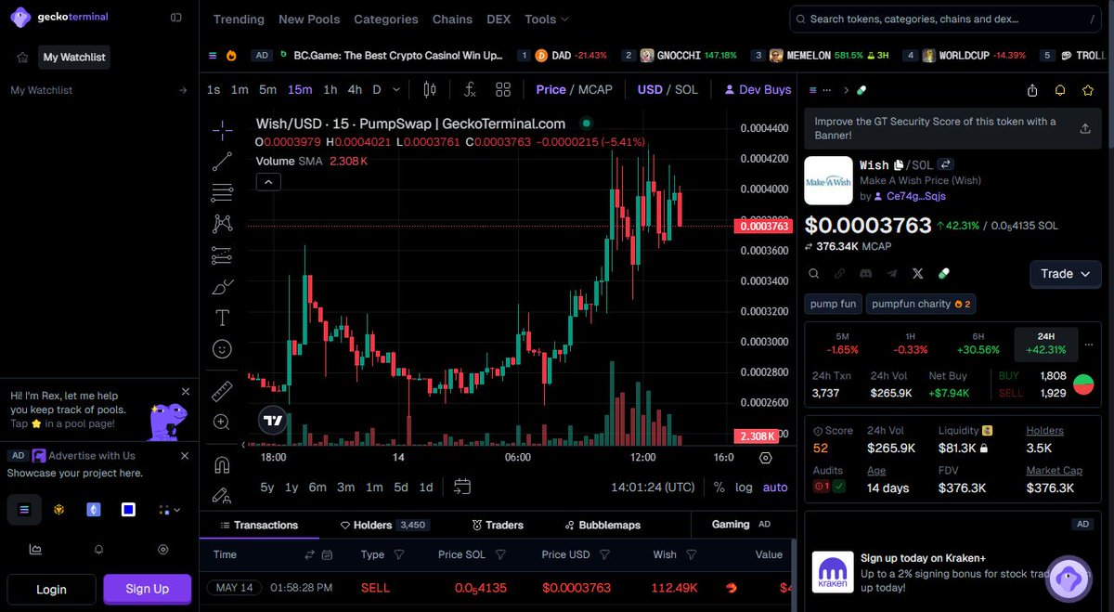The height and width of the screenshot is (612, 1114).
Task: Open the go to date calendar
Action: click(462, 487)
